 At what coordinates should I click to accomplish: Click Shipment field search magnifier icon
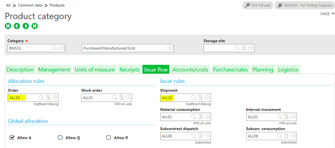coord(193,97)
